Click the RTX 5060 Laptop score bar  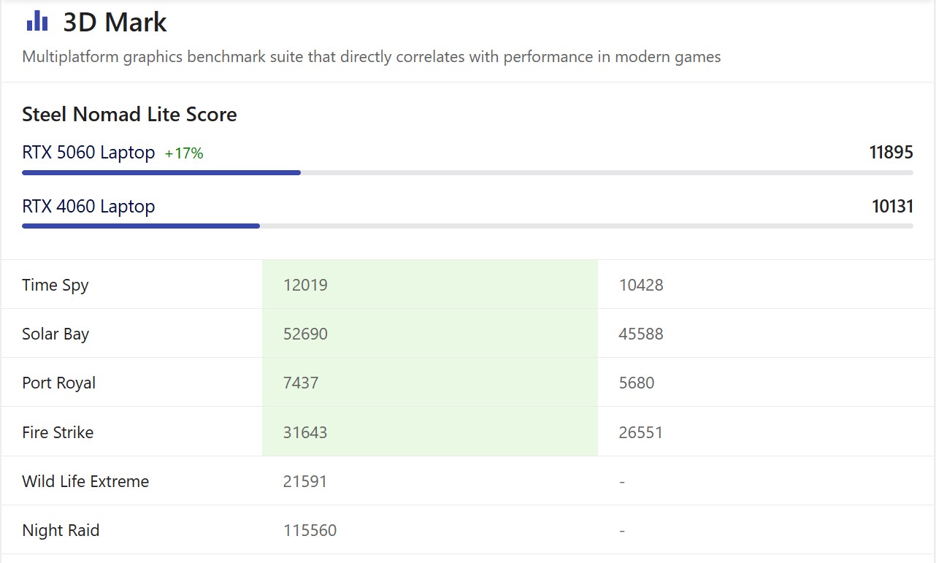click(x=467, y=173)
